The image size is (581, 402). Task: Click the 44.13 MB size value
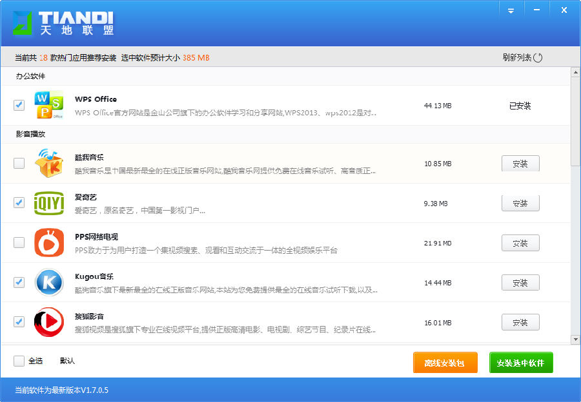438,106
